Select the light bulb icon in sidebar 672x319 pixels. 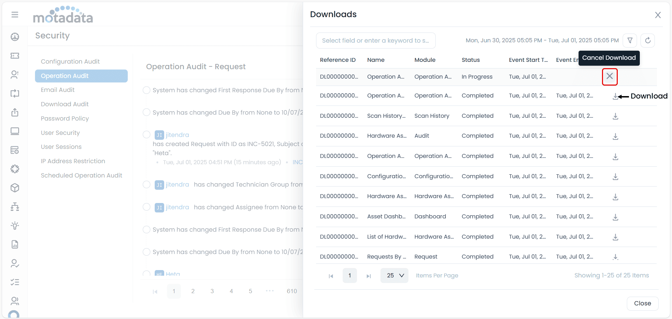coord(15,225)
